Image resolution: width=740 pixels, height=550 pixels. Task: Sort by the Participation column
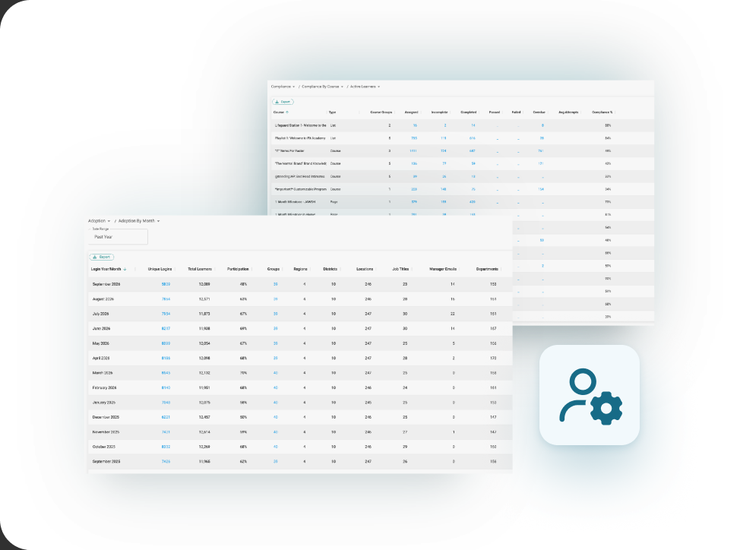coord(238,270)
